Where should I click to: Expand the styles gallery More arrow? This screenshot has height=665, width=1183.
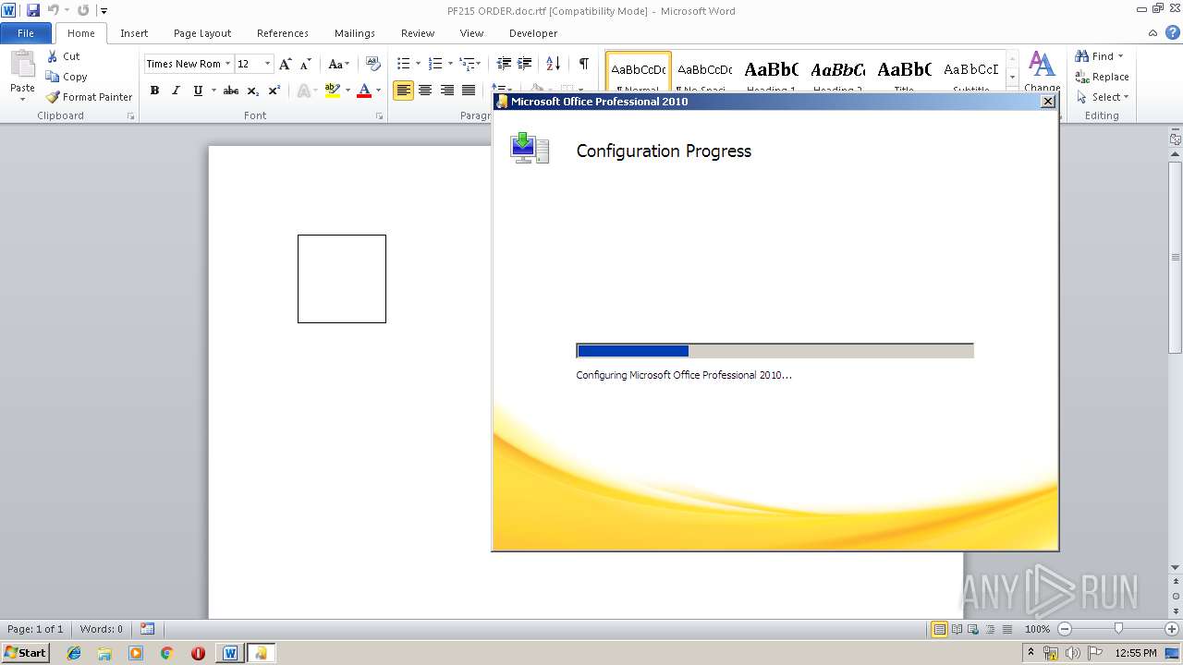point(1012,78)
